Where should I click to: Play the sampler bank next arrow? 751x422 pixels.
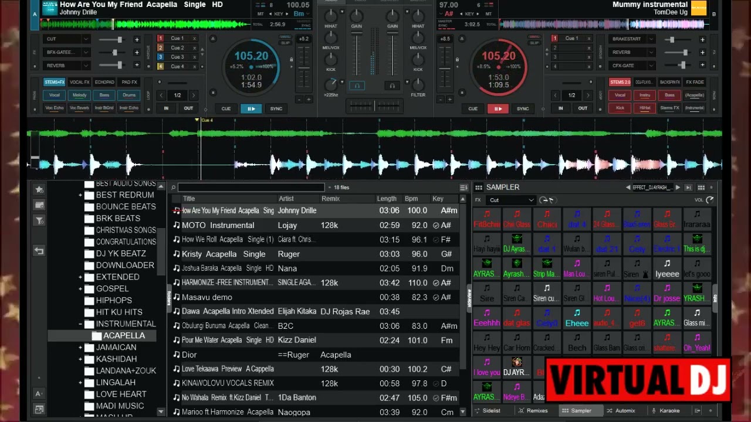678,188
